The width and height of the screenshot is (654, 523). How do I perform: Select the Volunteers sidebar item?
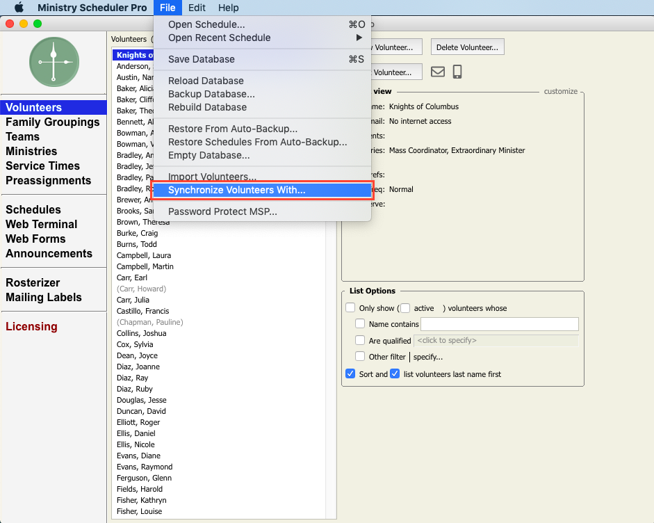point(54,107)
